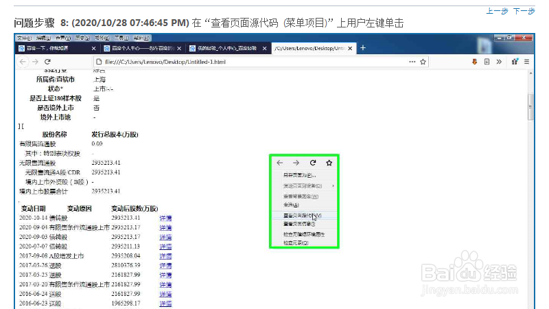The height and width of the screenshot is (309, 549).
Task: Click the page info icon in the address bar
Action: pos(99,62)
